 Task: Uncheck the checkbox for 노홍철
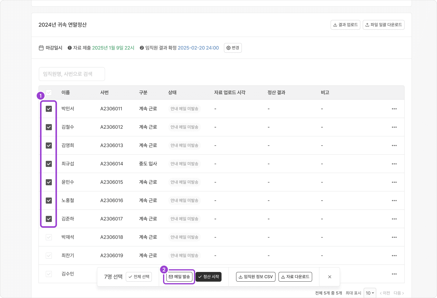click(x=49, y=200)
